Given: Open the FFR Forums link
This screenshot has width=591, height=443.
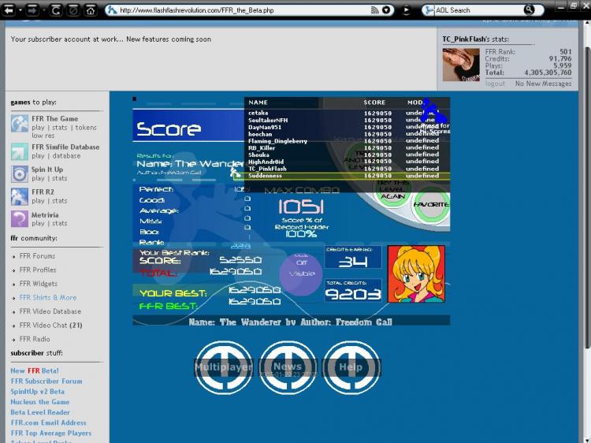Looking at the screenshot, I should pos(37,256).
